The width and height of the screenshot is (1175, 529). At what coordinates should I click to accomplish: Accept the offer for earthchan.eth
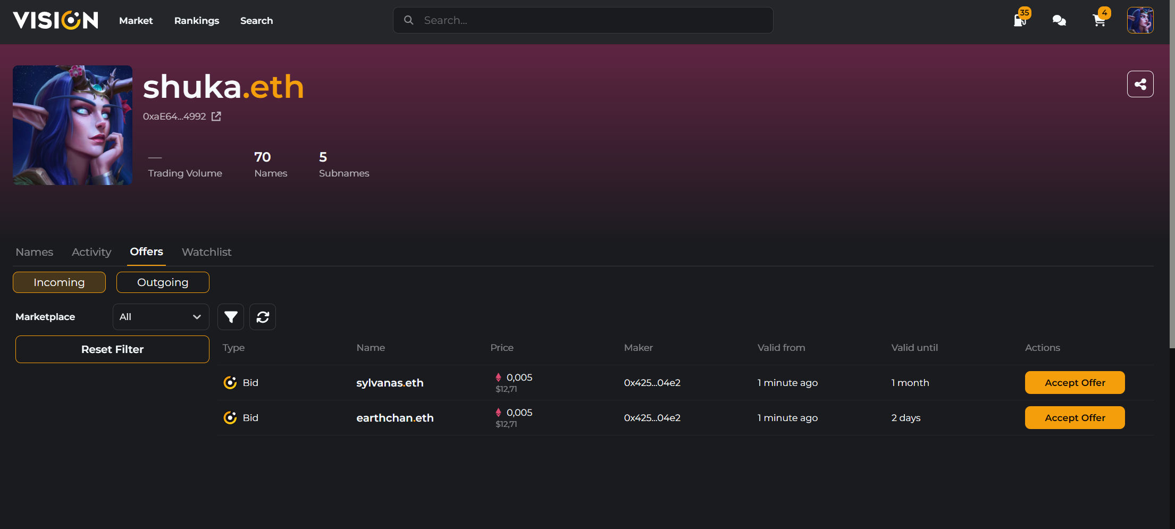click(x=1075, y=418)
